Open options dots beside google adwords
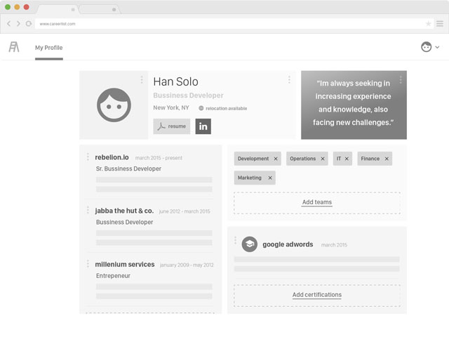 pos(236,240)
